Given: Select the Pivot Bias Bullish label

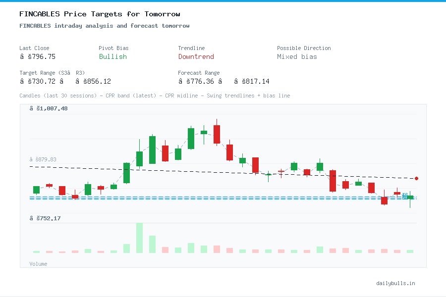Looking at the screenshot, I should pos(112,57).
